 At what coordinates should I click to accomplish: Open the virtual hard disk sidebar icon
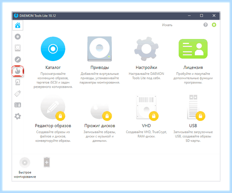click(x=18, y=82)
